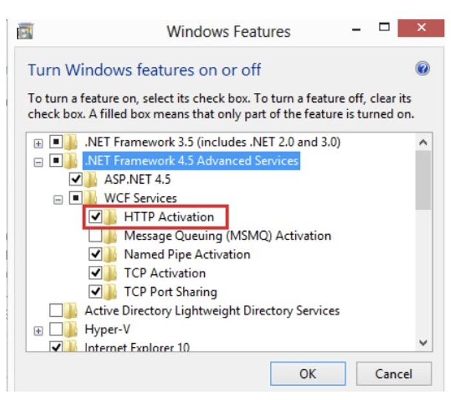Click the Windows Features title bar icon
This screenshot has width=451, height=400.
pyautogui.click(x=25, y=31)
